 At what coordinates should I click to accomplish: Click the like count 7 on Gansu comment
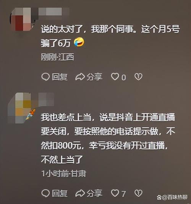pyautogui.click(x=124, y=194)
